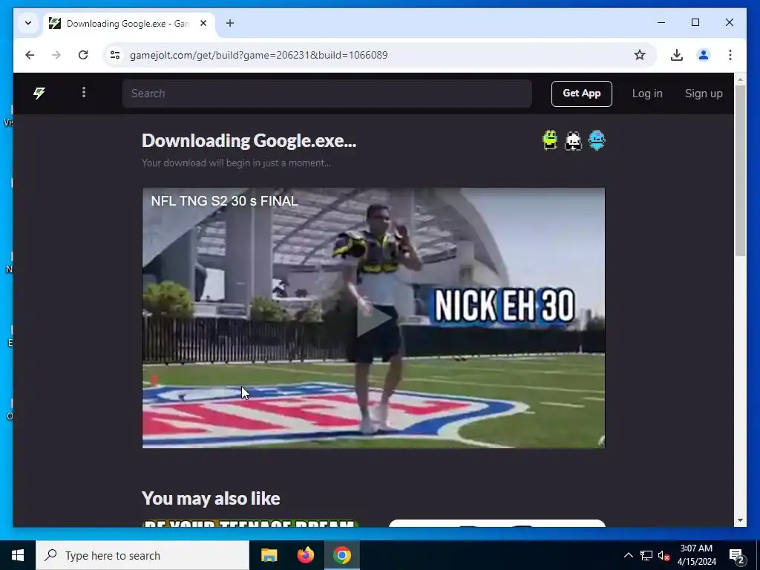Close the Downloading Google.exe tab
Image resolution: width=760 pixels, height=570 pixels.
click(203, 23)
